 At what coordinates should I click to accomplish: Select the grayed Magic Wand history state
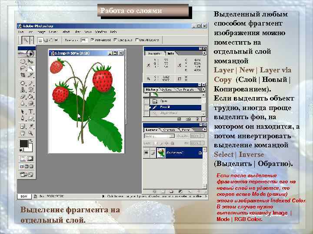pos(176,113)
